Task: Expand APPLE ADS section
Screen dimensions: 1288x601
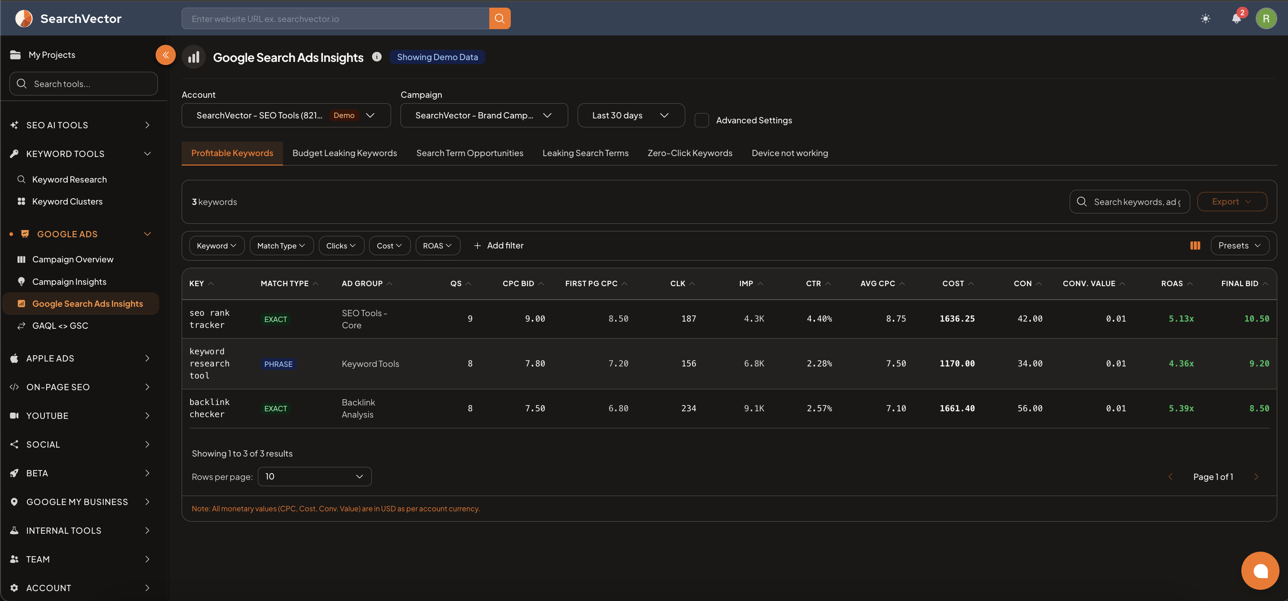Action: click(x=80, y=358)
